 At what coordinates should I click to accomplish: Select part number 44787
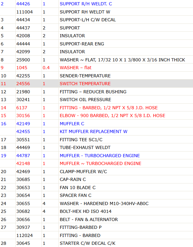[23, 156]
